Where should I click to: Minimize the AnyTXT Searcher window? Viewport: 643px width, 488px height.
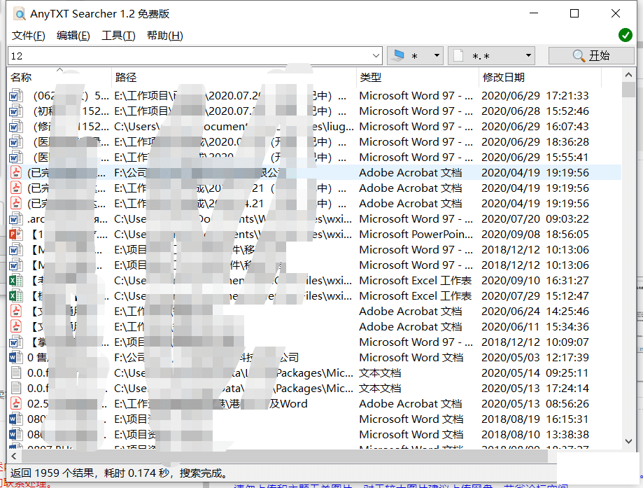point(534,13)
